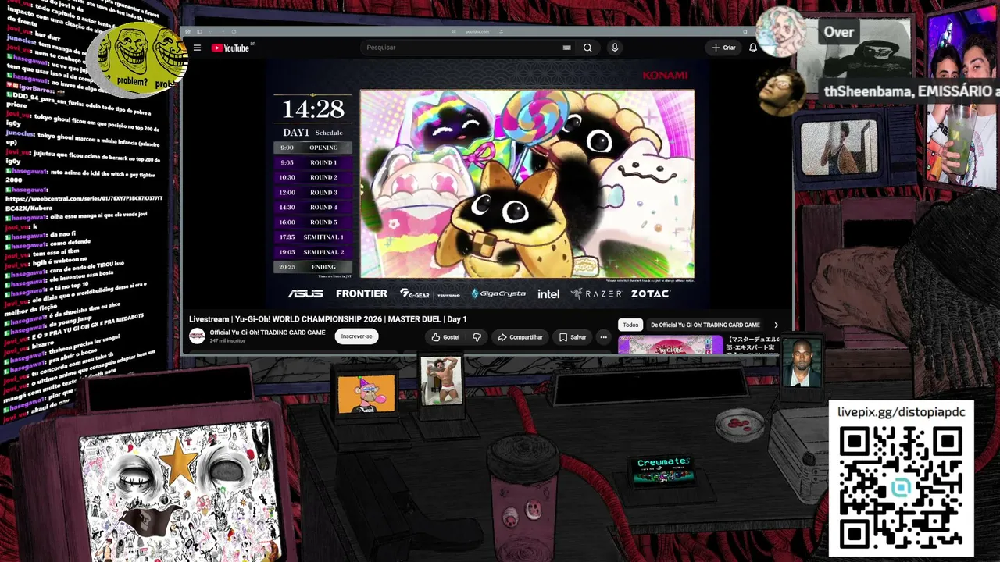Click the "ROUND 4" schedule row
Image resolution: width=1000 pixels, height=562 pixels.
click(312, 207)
